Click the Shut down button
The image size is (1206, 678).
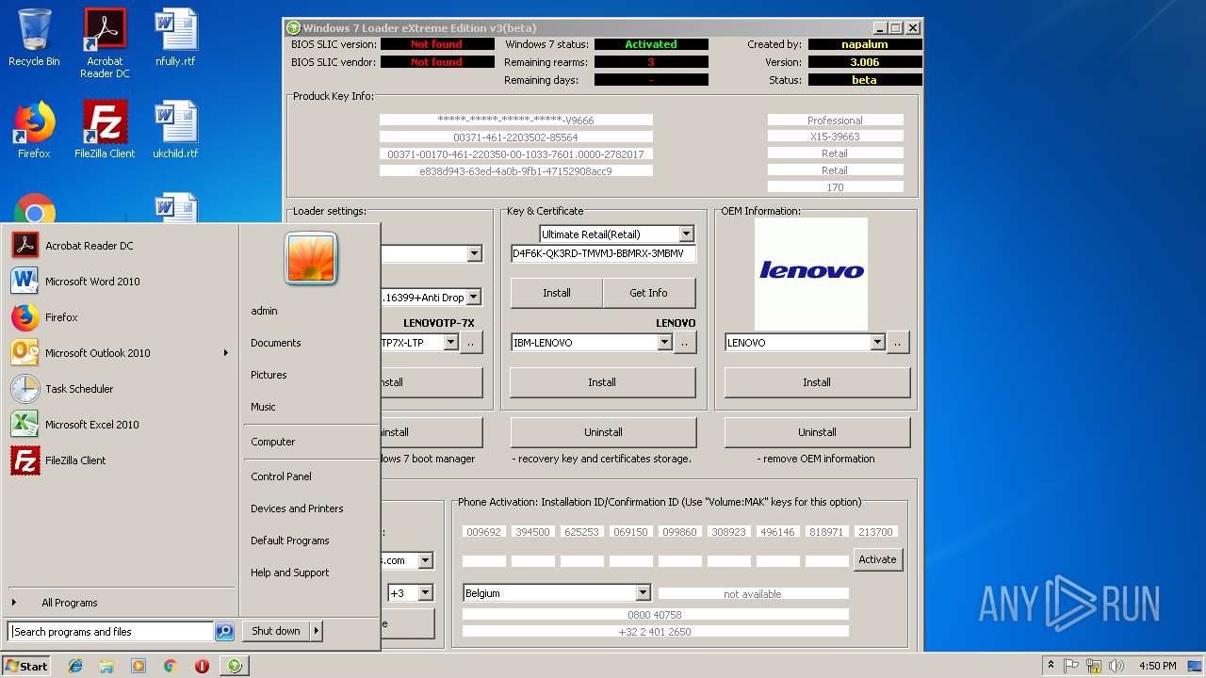coord(276,631)
